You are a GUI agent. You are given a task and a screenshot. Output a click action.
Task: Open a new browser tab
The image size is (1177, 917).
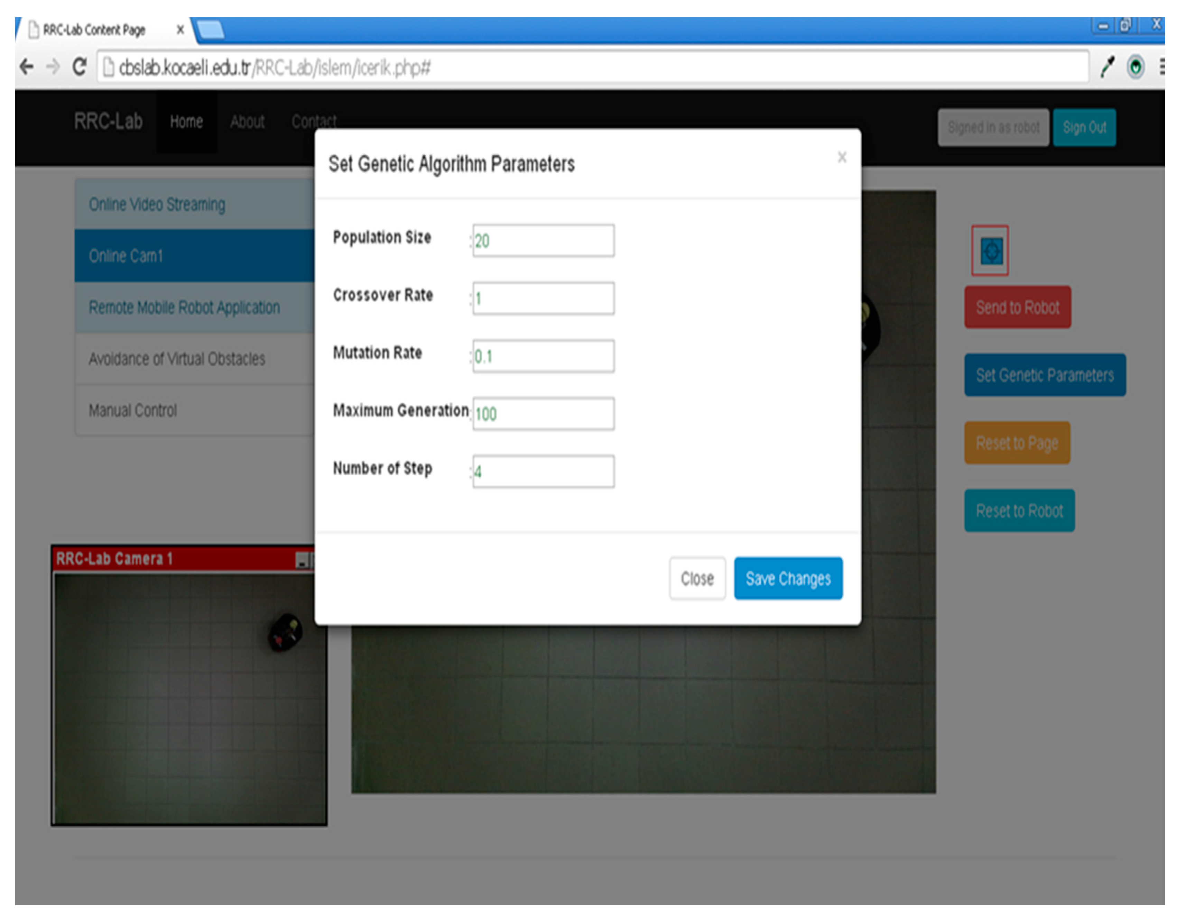click(x=211, y=30)
